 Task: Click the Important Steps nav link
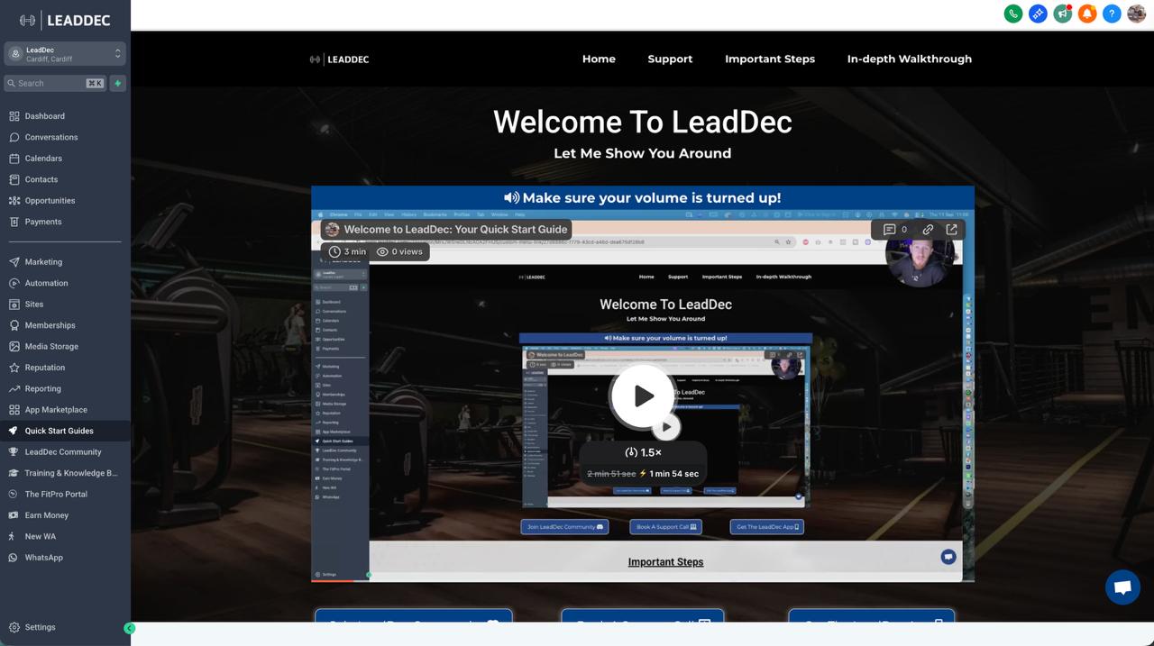point(770,59)
